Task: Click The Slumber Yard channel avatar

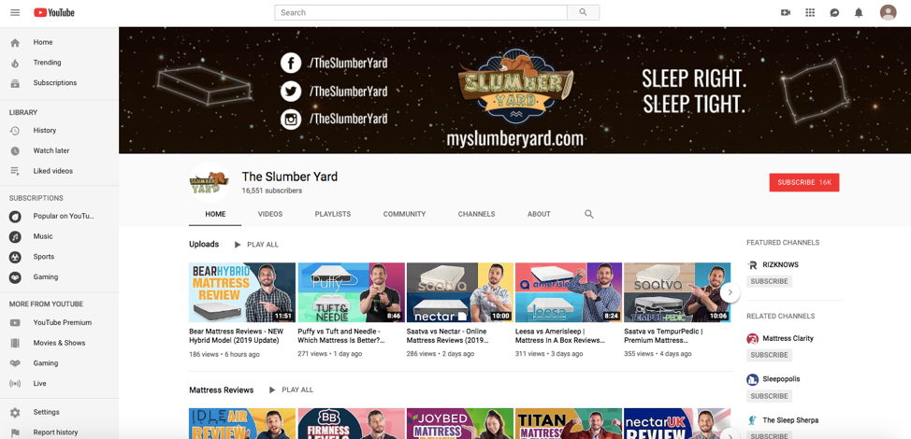Action: click(x=210, y=181)
